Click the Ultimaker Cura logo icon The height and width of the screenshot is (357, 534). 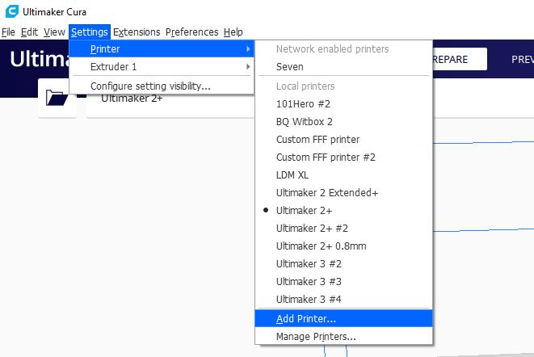pyautogui.click(x=10, y=11)
